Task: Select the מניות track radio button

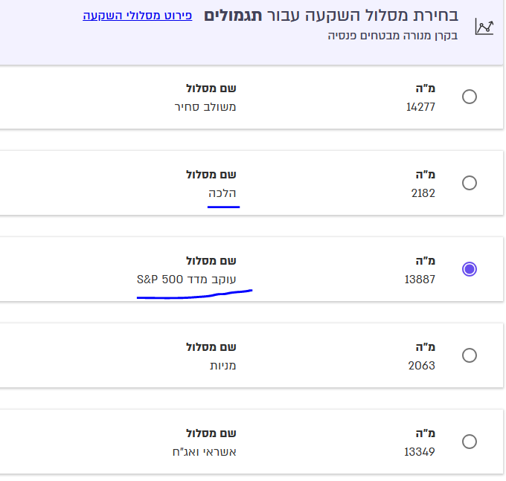Action: pos(470,355)
